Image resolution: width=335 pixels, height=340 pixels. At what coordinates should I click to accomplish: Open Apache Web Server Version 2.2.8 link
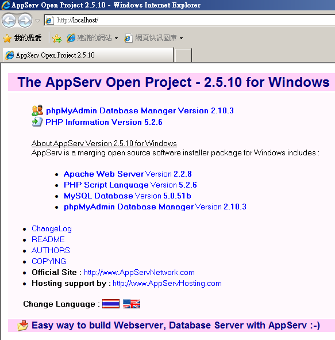[128, 174]
